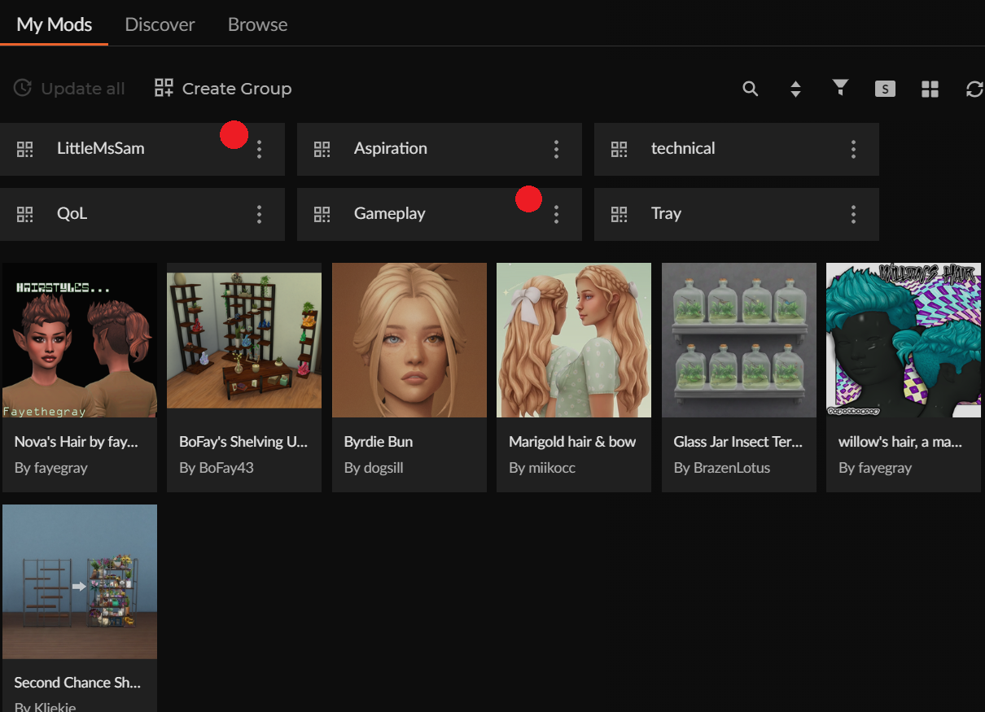Open the QoL mod group
Screen dimensions: 985x712
[72, 214]
